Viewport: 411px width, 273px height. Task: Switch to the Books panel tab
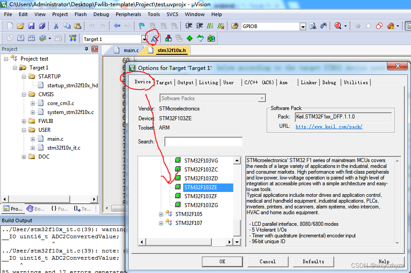pyautogui.click(x=36, y=209)
